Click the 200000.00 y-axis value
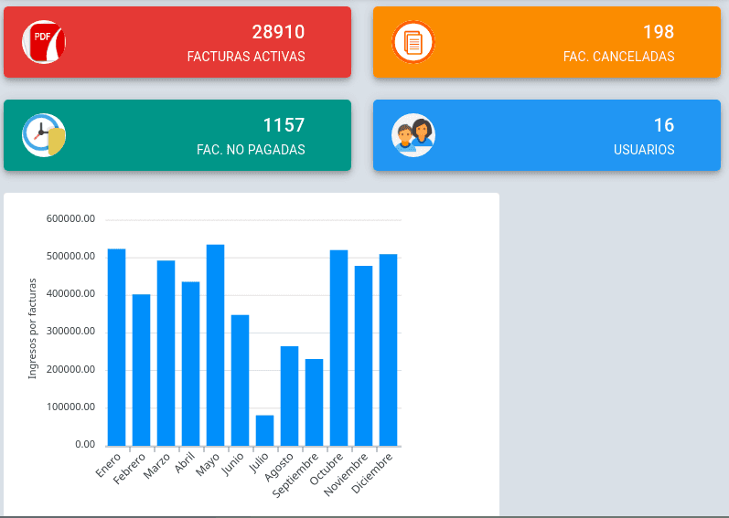This screenshot has width=729, height=518. (x=70, y=369)
